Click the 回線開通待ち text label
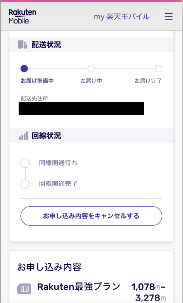Screen dimensions: 183x303 [x=58, y=163]
